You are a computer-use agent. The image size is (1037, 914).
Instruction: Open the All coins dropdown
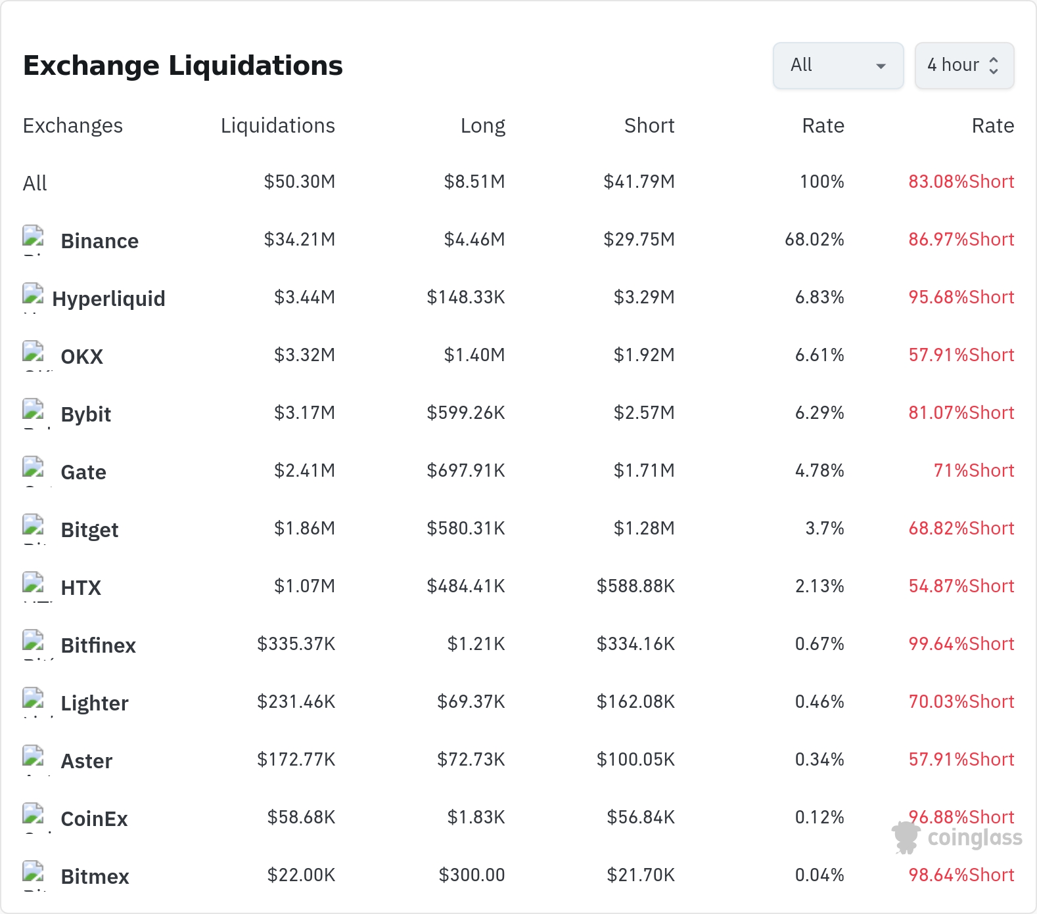point(838,65)
